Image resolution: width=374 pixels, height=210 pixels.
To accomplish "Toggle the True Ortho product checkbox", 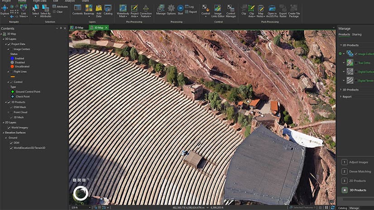I will point(356,63).
